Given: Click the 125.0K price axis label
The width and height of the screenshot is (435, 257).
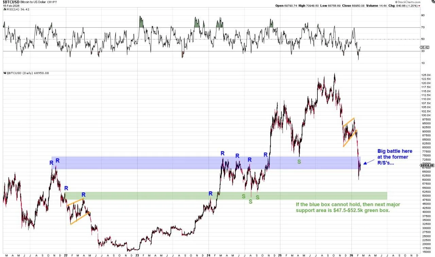Looking at the screenshot, I should pos(426,75).
